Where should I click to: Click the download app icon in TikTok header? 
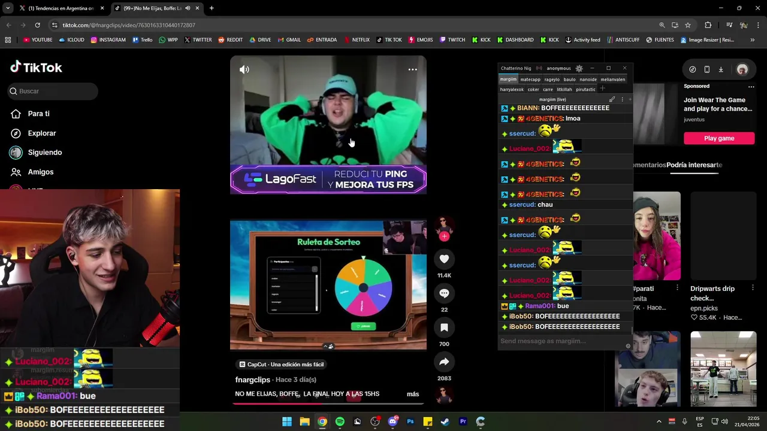point(721,69)
